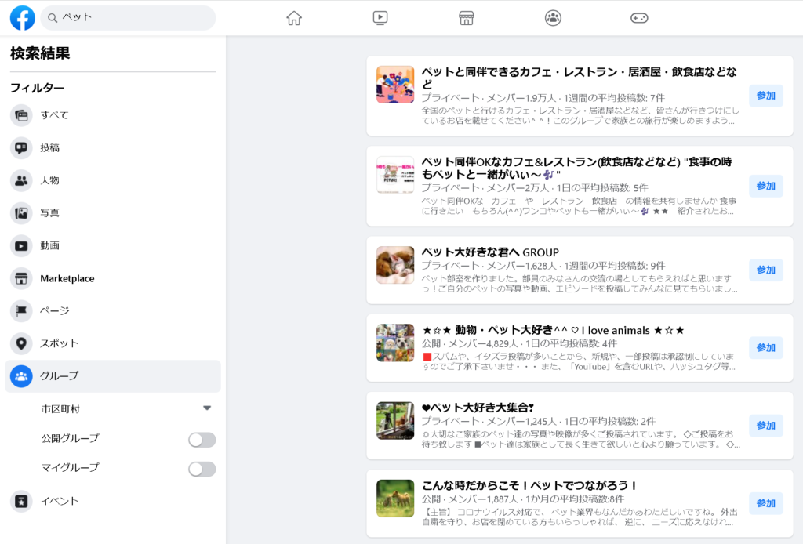Open the スポット filter

60,343
